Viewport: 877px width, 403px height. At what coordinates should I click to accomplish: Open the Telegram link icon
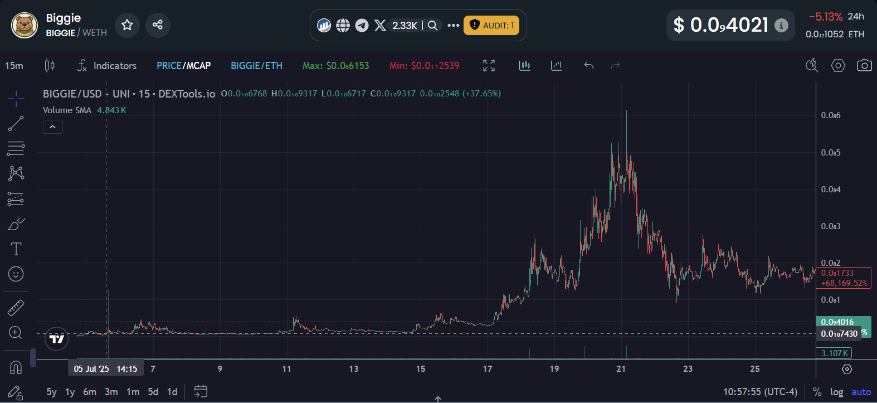(362, 26)
